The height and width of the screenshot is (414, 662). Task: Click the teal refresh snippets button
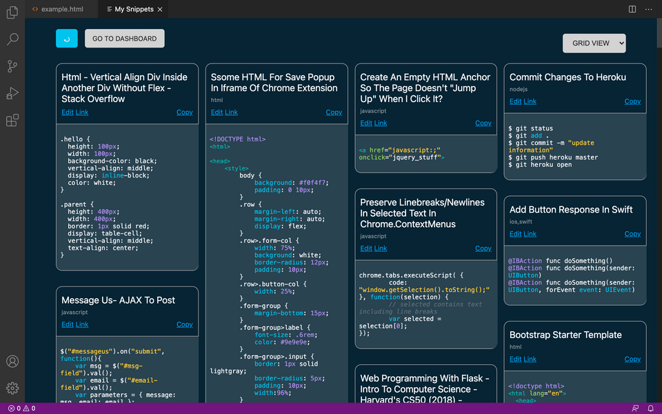pyautogui.click(x=66, y=38)
